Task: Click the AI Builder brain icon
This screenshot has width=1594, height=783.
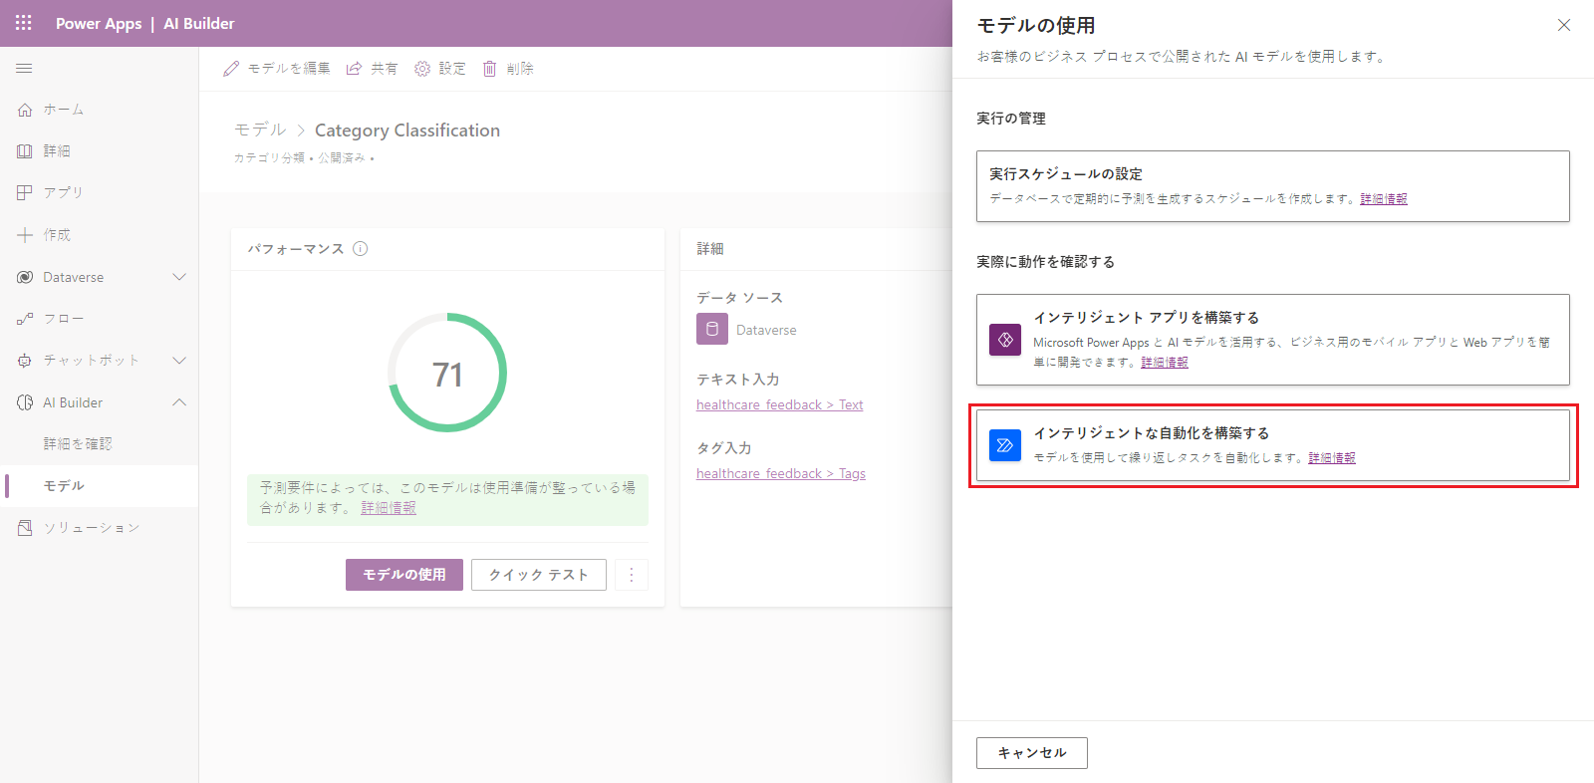Action: [x=25, y=402]
